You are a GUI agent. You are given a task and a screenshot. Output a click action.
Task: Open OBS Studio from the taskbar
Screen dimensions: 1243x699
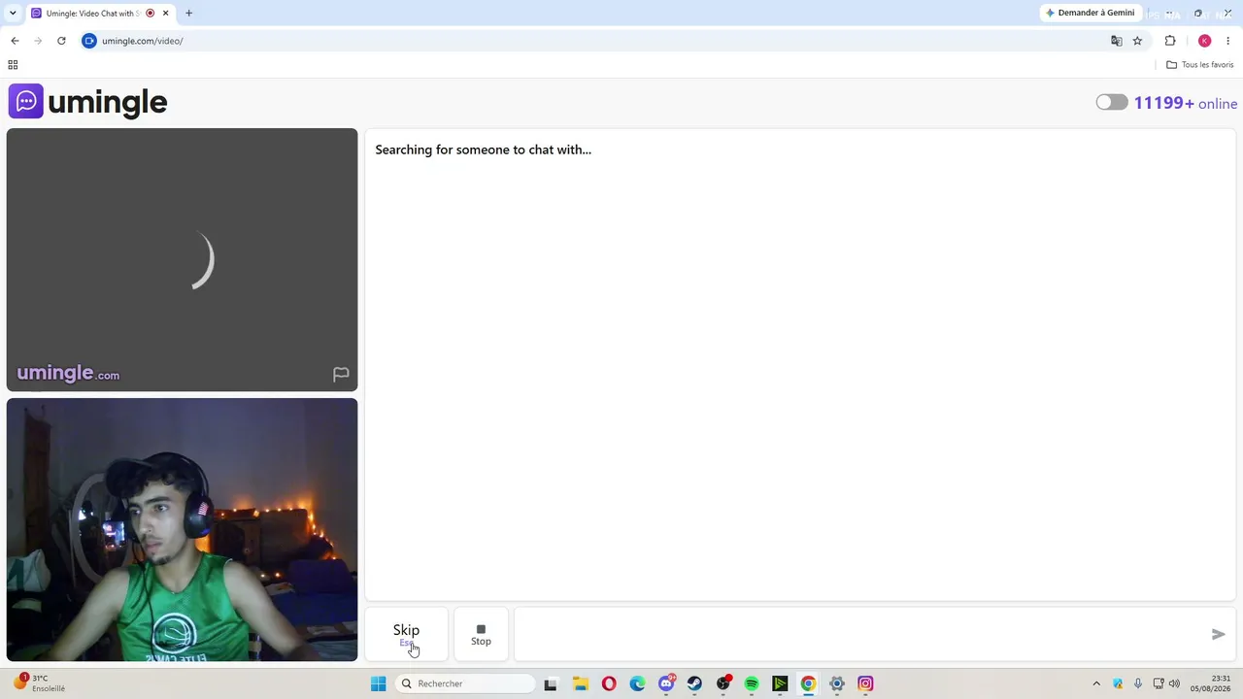click(x=723, y=683)
